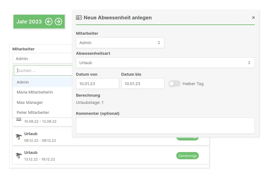Image resolution: width=271 pixels, height=178 pixels.
Task: Expand the Abwesenheitsart dropdown showing Urlaub
Action: (165, 63)
